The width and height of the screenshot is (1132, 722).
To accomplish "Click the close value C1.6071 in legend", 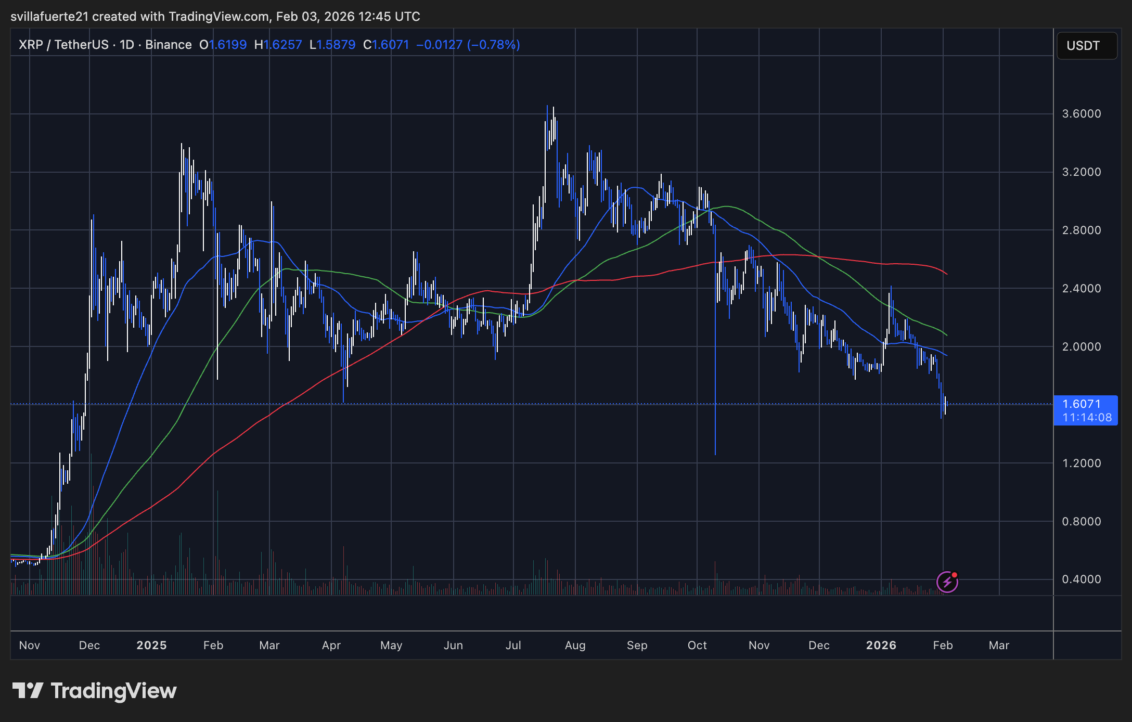I will pyautogui.click(x=385, y=45).
